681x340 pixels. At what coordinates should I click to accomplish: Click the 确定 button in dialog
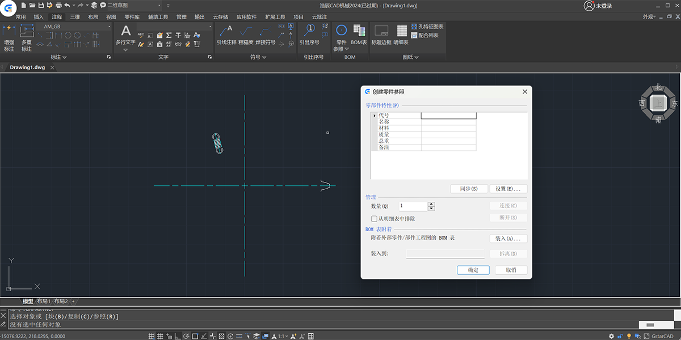(x=473, y=270)
